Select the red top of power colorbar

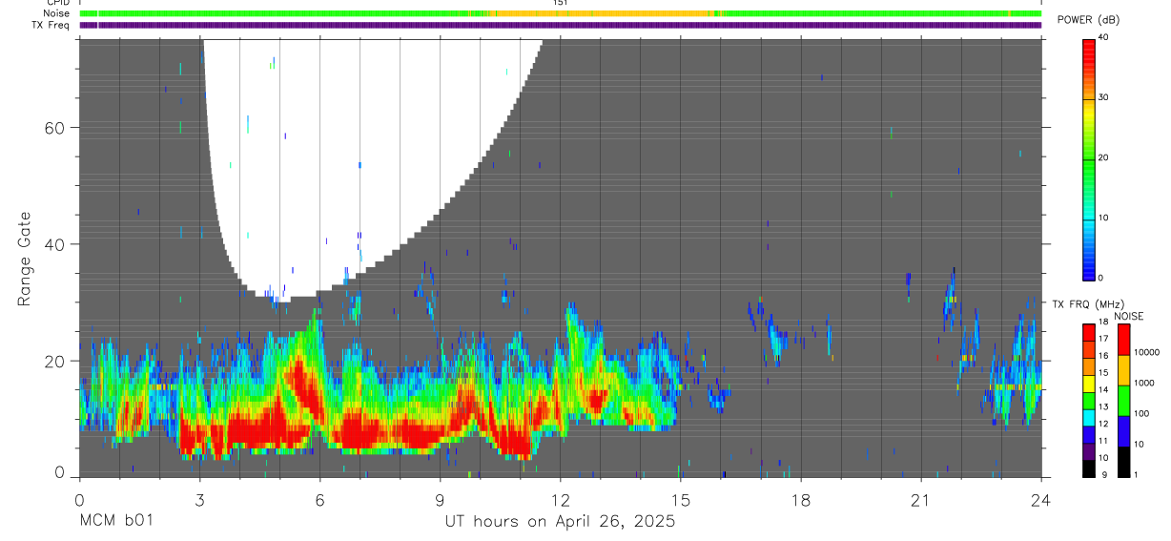click(x=1088, y=46)
